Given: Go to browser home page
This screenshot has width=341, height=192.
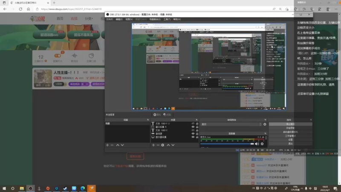Looking at the screenshot, I should (x=29, y=9).
